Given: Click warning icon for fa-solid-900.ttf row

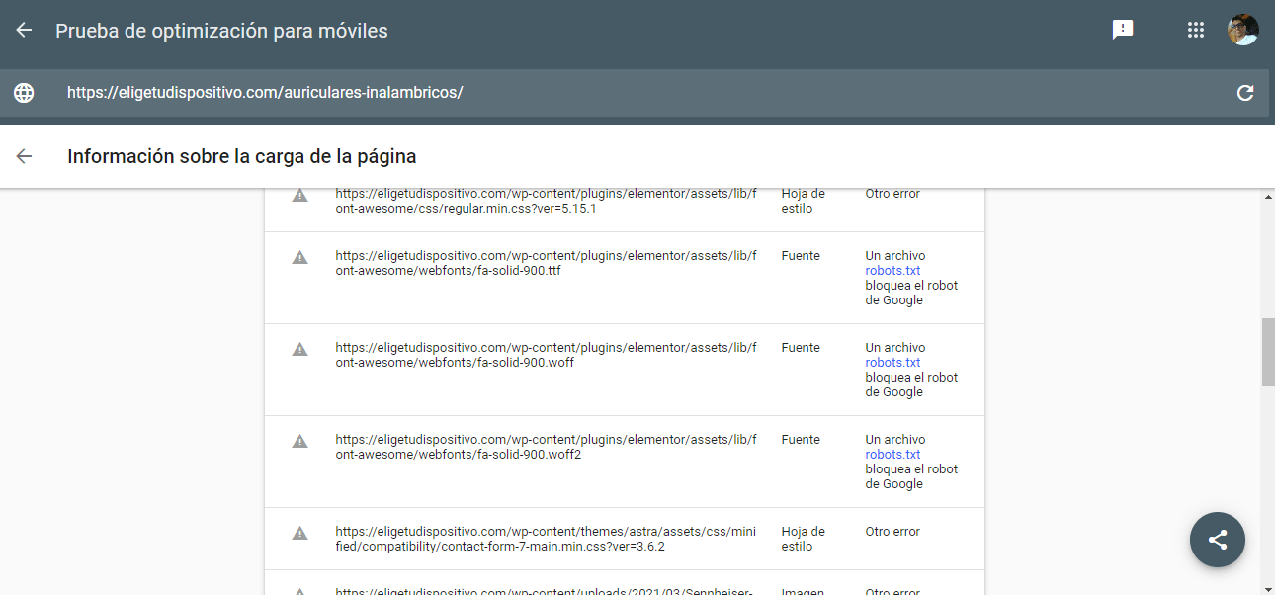Looking at the screenshot, I should click(299, 257).
